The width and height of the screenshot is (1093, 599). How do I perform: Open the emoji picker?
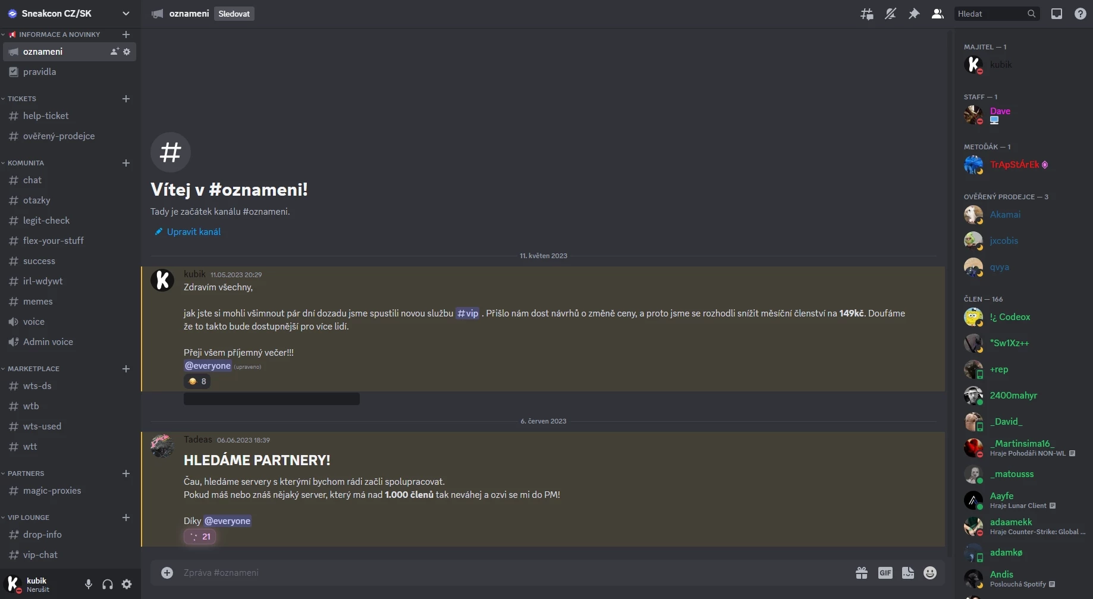pyautogui.click(x=930, y=573)
